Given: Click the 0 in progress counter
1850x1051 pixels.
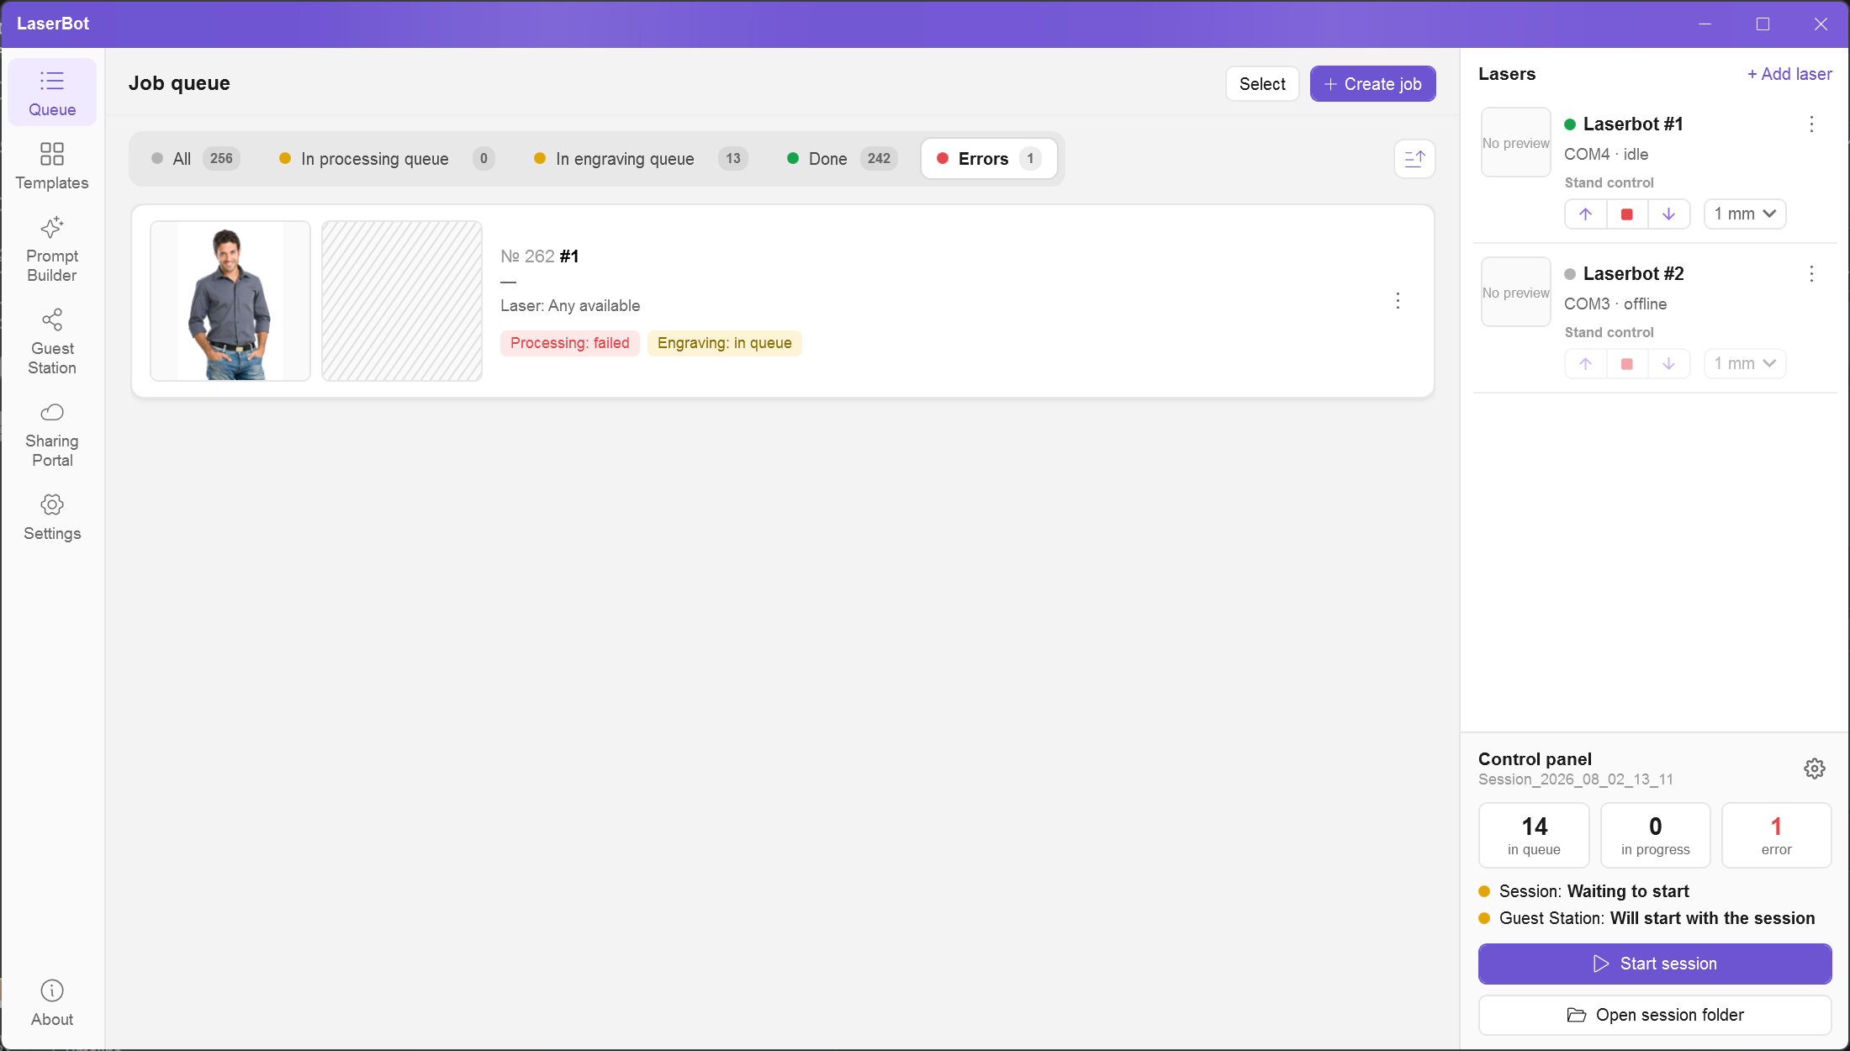Looking at the screenshot, I should pos(1655,835).
